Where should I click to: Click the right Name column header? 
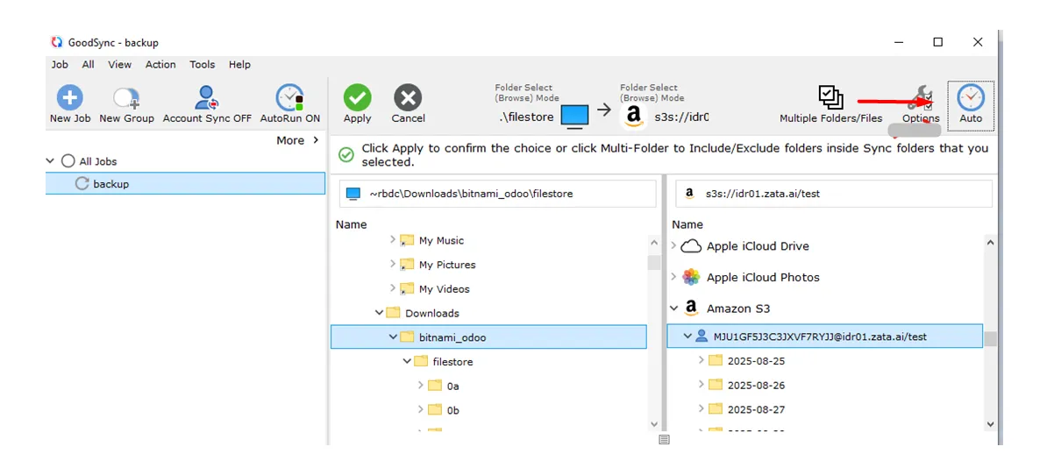(687, 225)
